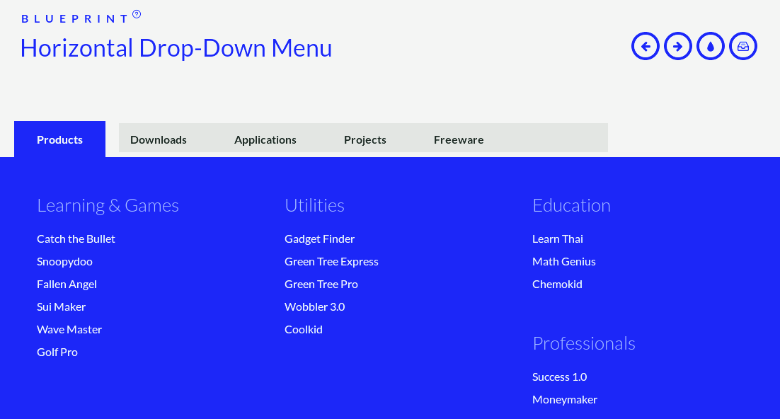This screenshot has width=780, height=419.
Task: Choose the Golf Pro link
Action: tap(57, 352)
